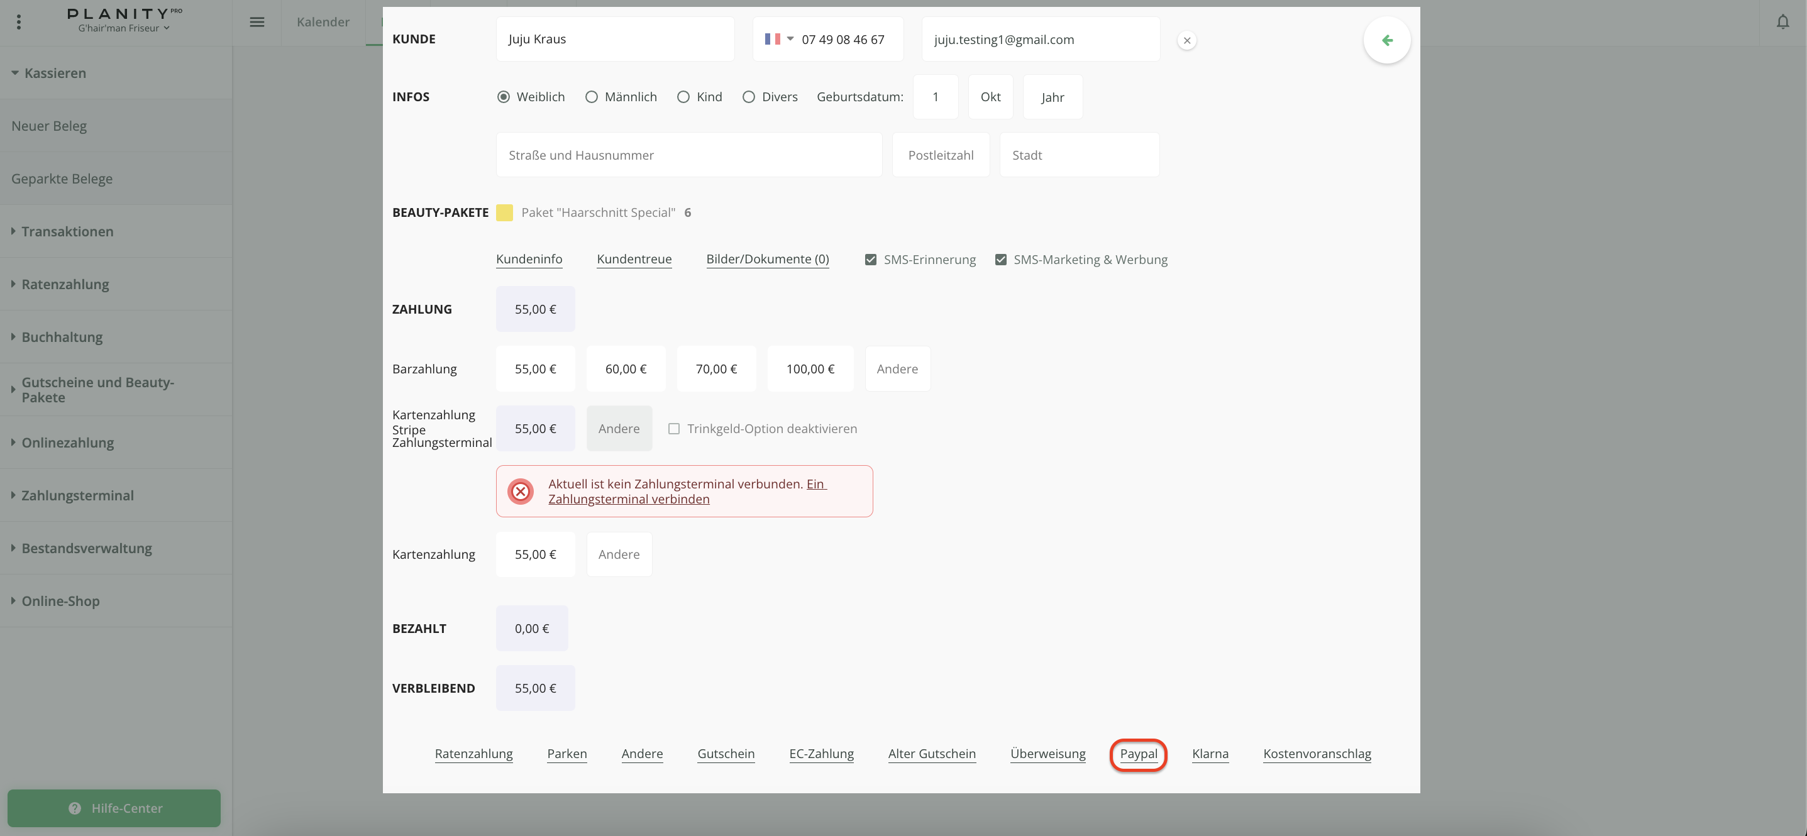Clear customer with the X icon
1807x836 pixels.
(1186, 41)
